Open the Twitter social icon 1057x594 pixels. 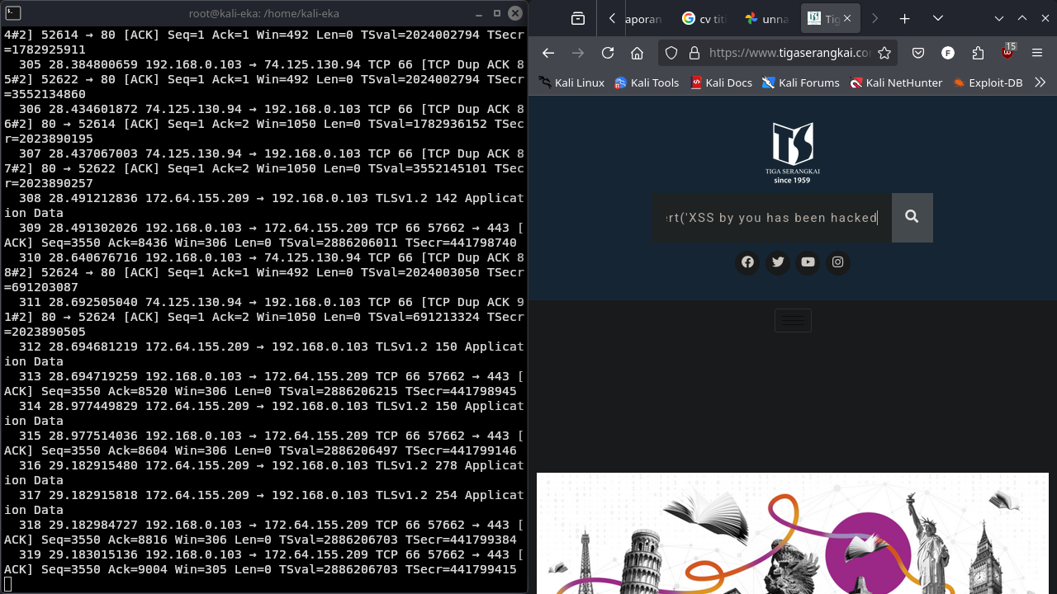pos(778,262)
